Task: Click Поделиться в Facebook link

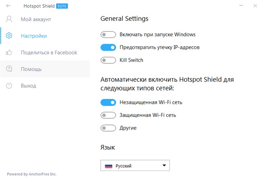Action: [x=49, y=52]
